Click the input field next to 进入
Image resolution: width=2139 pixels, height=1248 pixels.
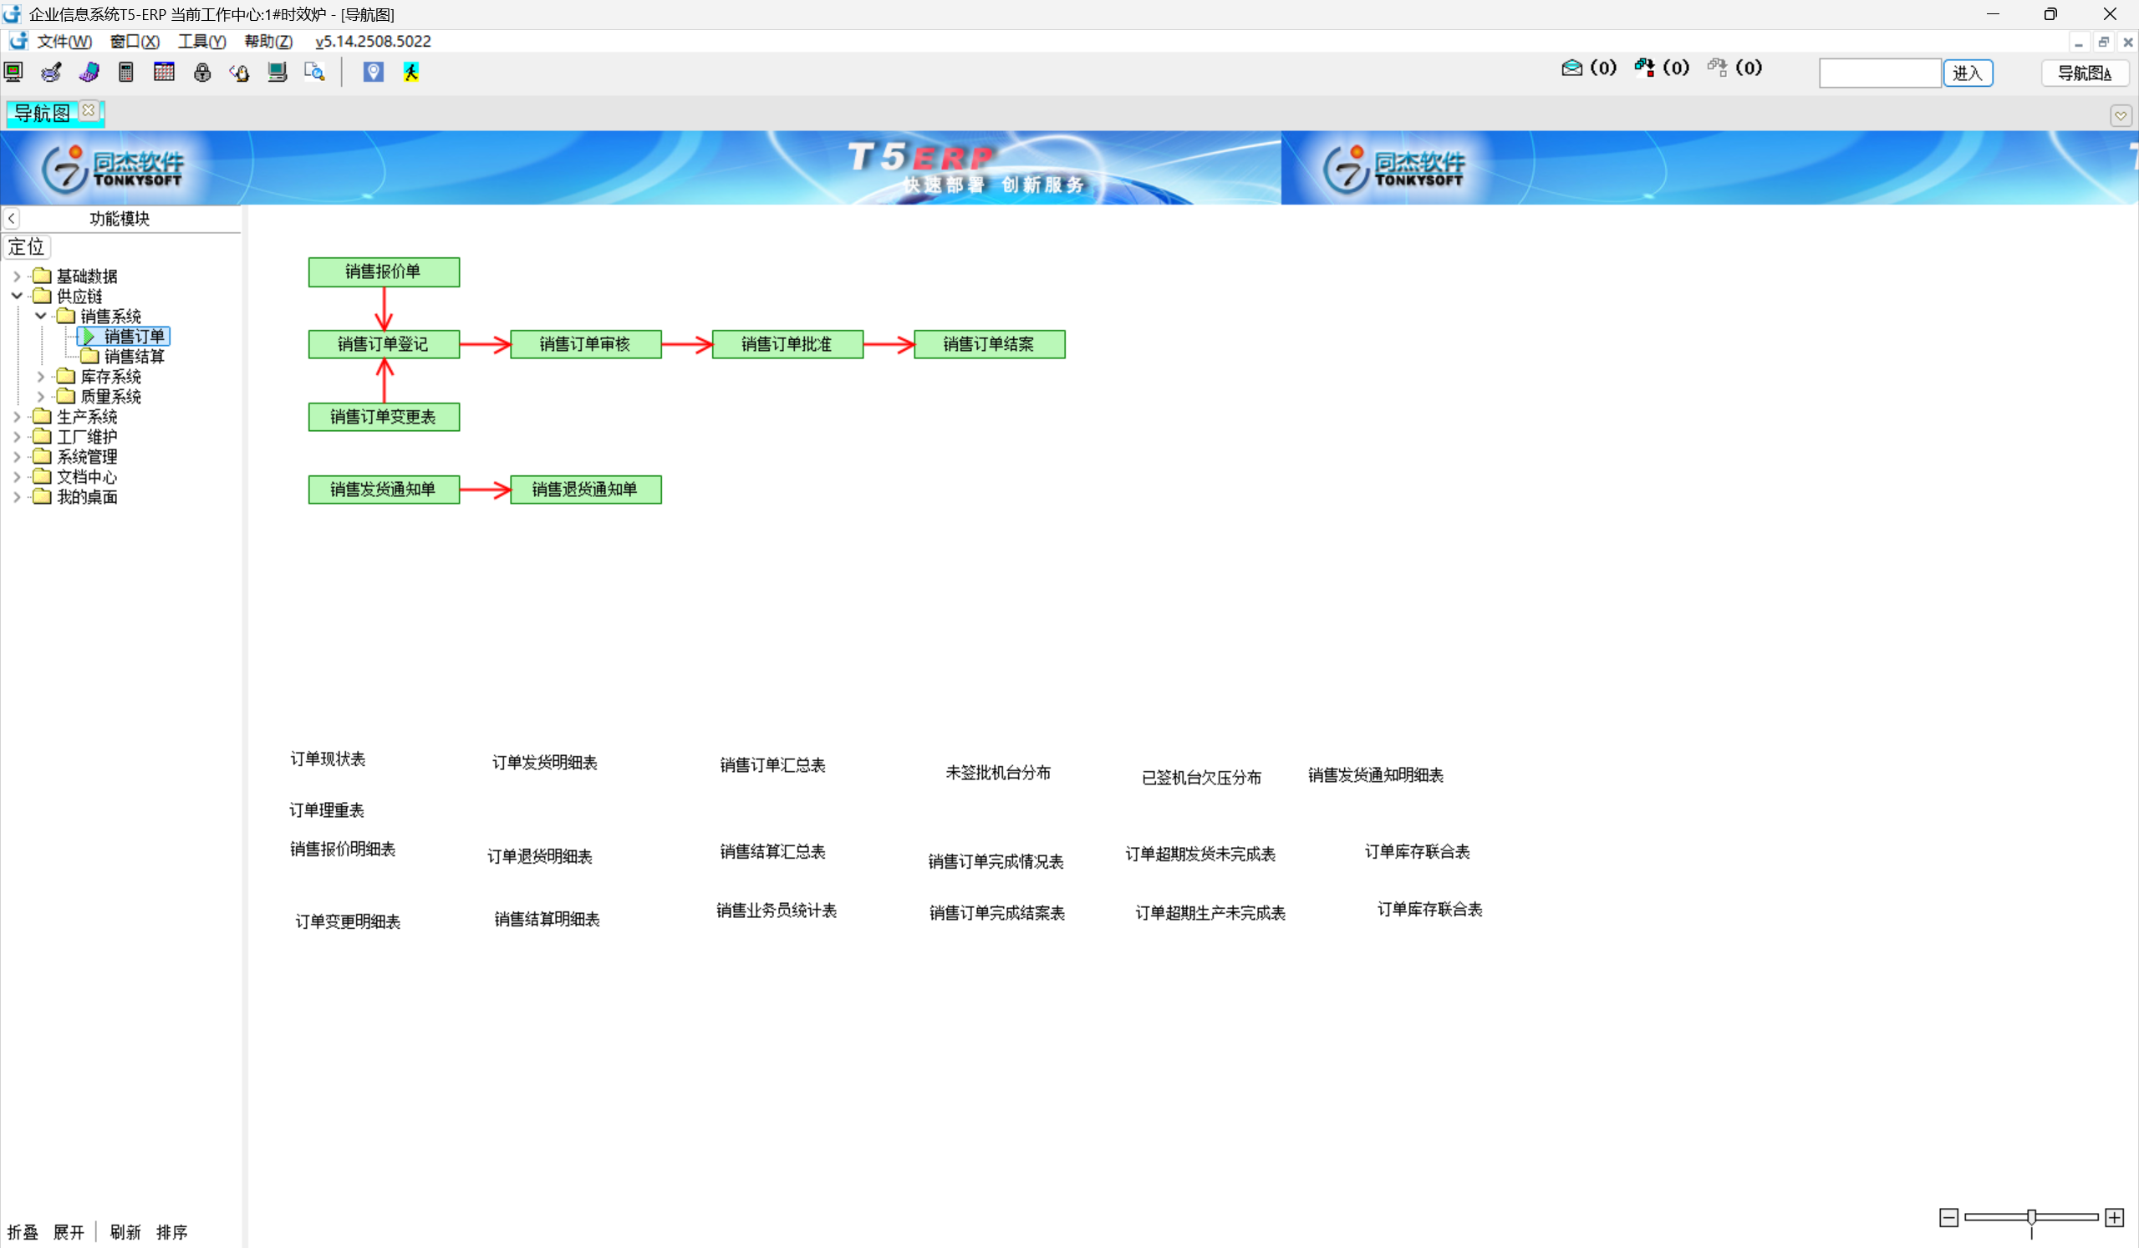tap(1880, 73)
